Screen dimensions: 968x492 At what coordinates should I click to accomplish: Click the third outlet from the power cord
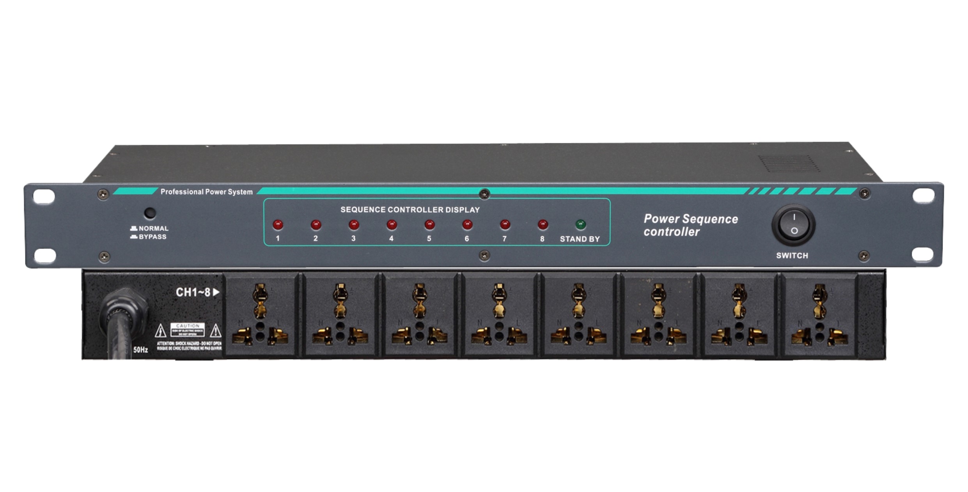pyautogui.click(x=420, y=314)
